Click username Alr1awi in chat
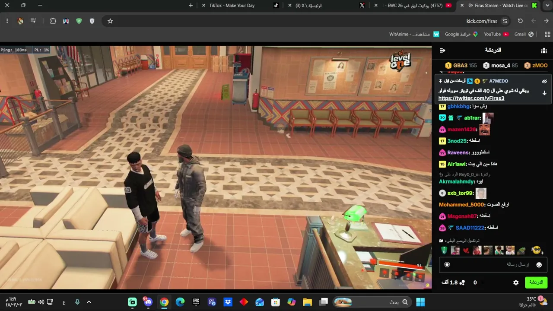The height and width of the screenshot is (311, 553). [x=457, y=164]
